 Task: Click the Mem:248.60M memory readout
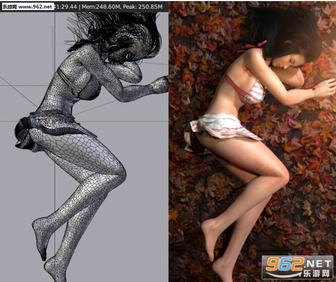pyautogui.click(x=100, y=7)
